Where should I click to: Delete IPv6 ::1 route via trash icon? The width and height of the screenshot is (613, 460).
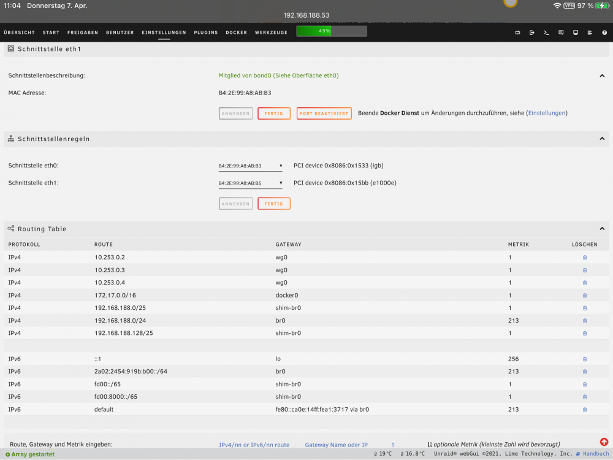pos(585,359)
